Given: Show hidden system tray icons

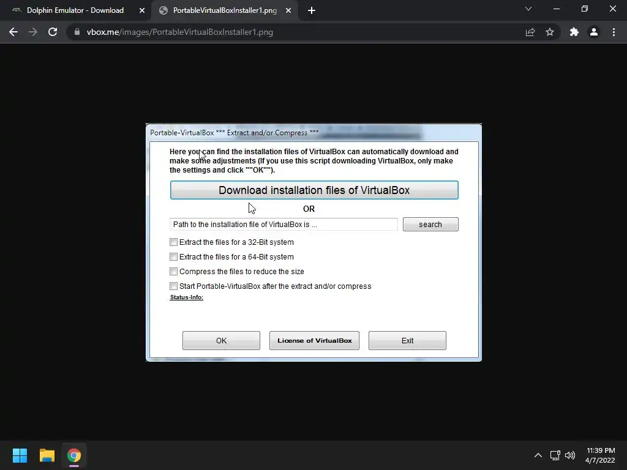Looking at the screenshot, I should pos(538,455).
